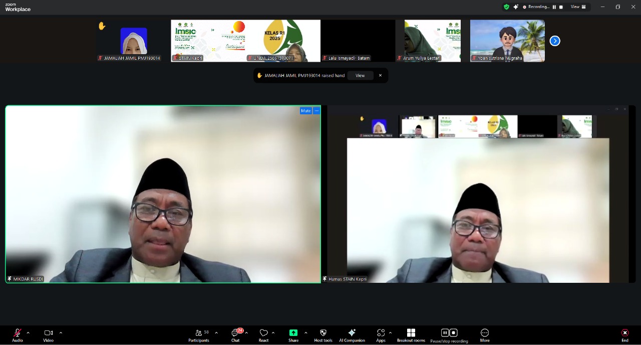Expand Share options chevron

pyautogui.click(x=305, y=332)
